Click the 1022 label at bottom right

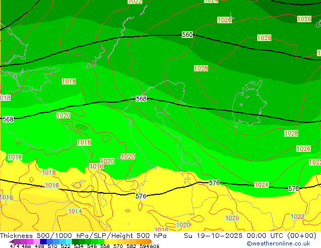click(x=298, y=217)
